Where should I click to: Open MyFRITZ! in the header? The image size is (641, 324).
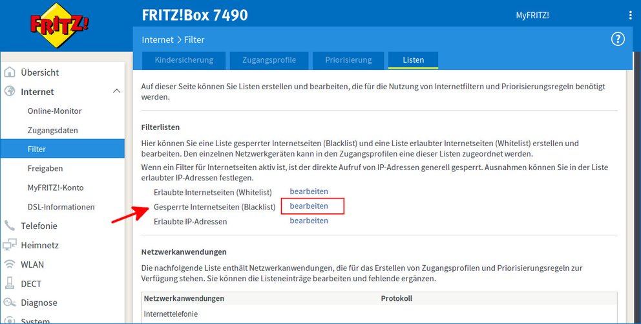532,16
